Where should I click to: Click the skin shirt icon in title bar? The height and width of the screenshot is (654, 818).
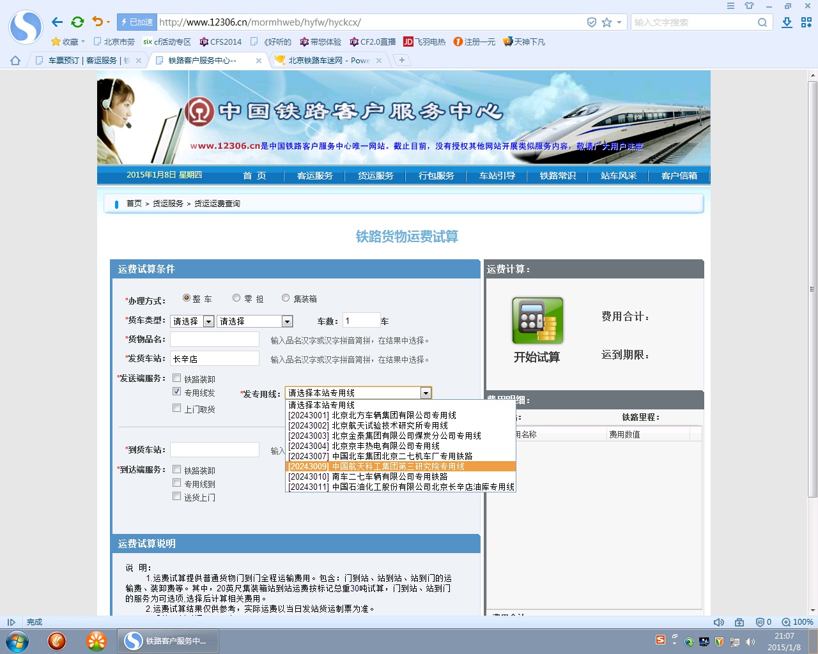pyautogui.click(x=750, y=6)
